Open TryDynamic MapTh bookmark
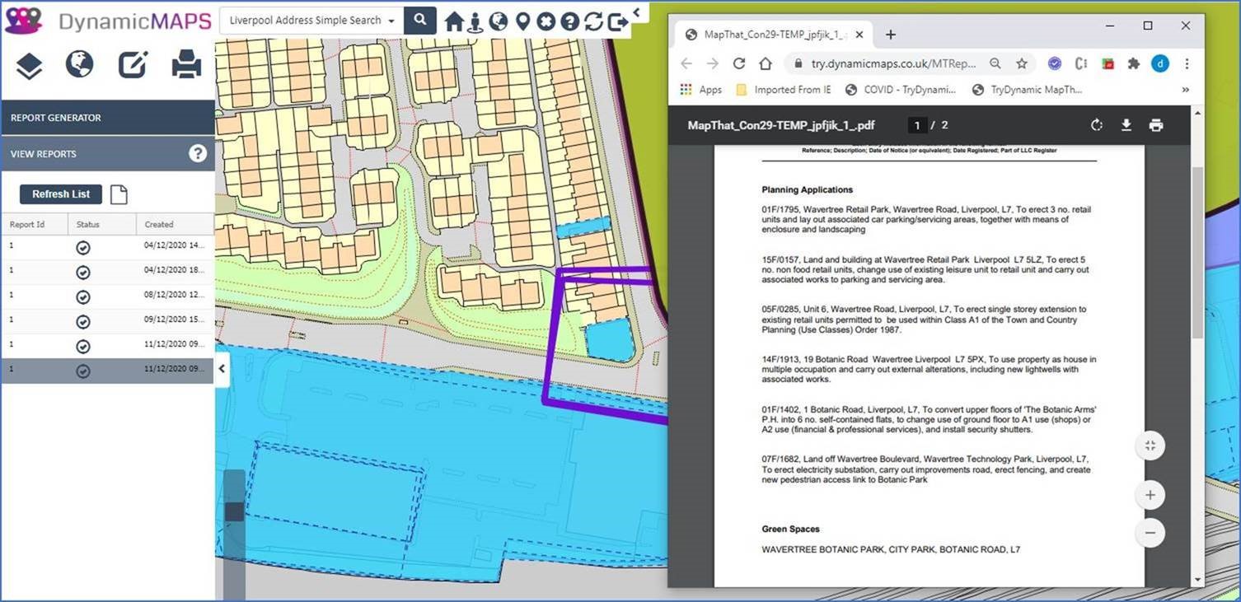Image resolution: width=1241 pixels, height=602 pixels. click(1028, 90)
